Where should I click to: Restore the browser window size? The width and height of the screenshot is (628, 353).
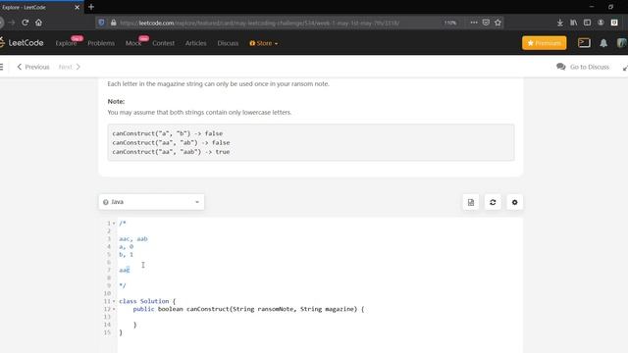click(610, 7)
